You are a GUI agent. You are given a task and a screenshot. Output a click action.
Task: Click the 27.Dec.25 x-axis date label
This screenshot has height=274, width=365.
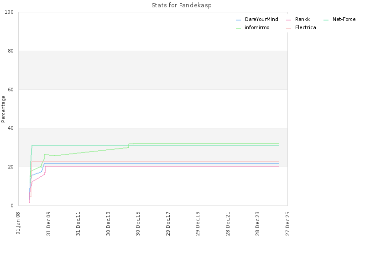click(x=287, y=224)
